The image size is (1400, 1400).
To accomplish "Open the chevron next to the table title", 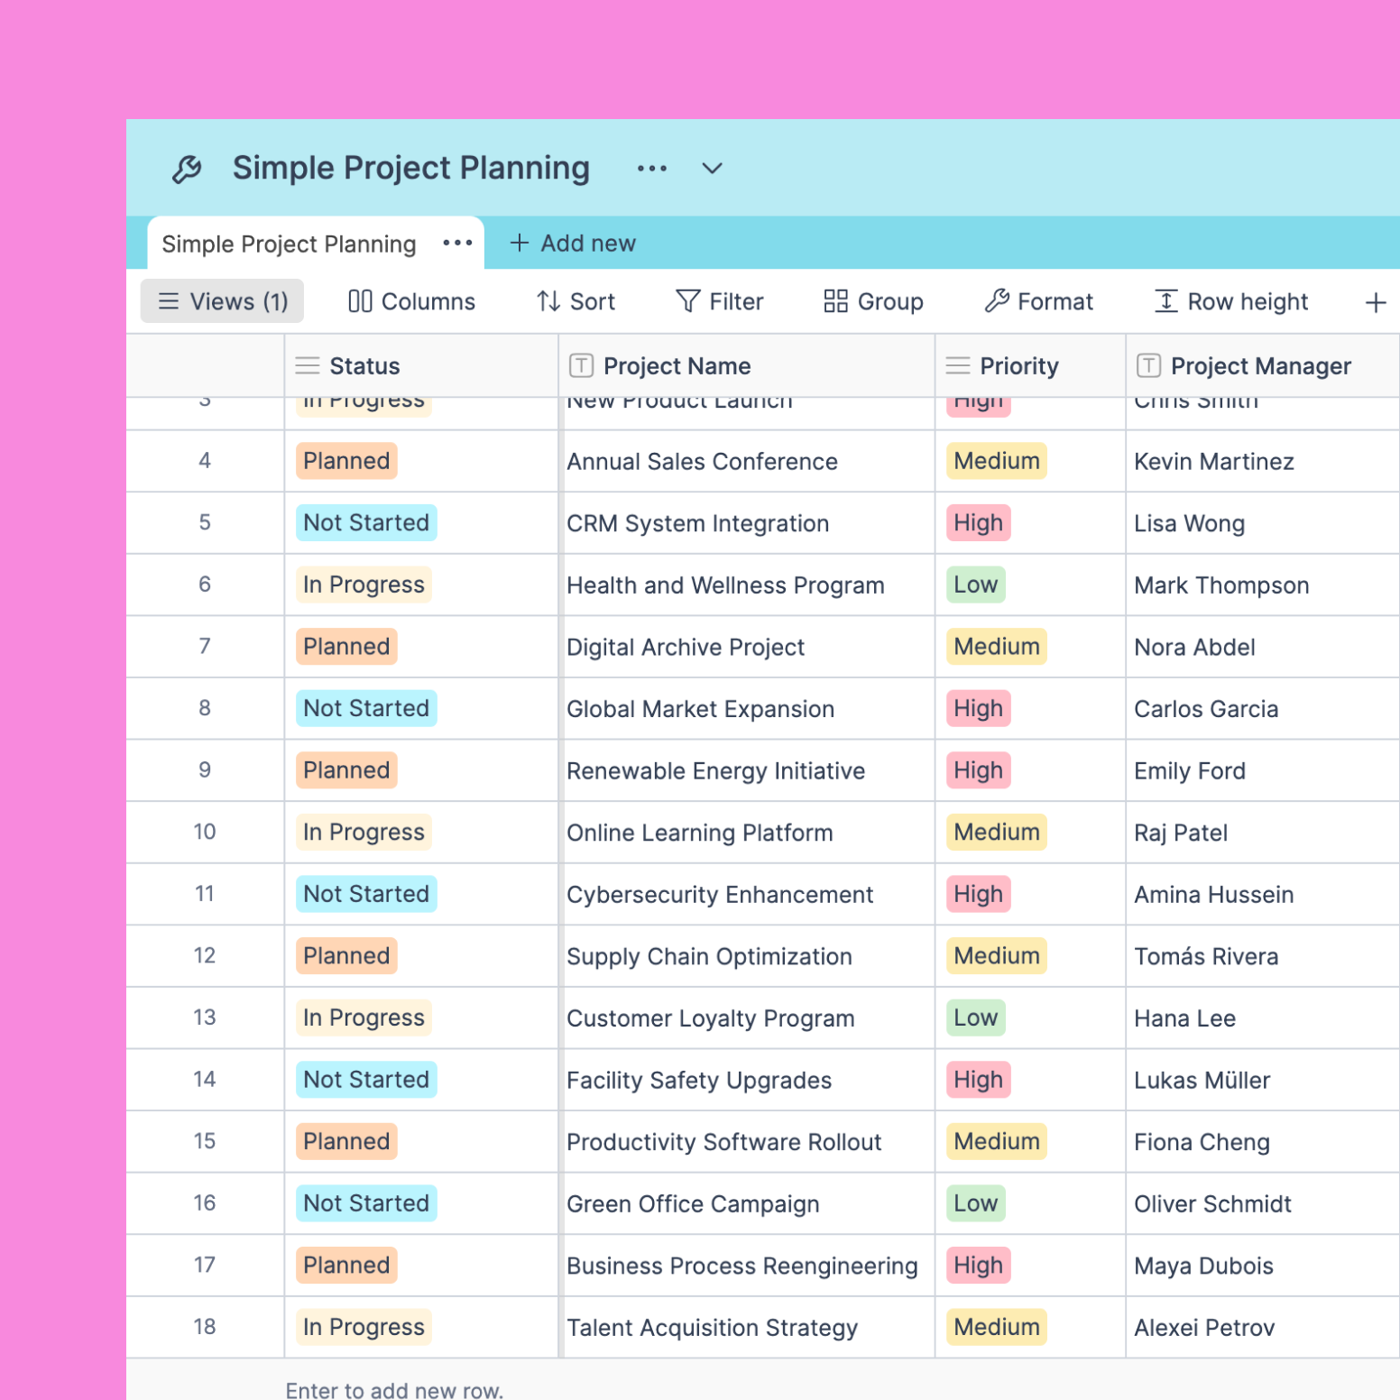I will coord(712,169).
